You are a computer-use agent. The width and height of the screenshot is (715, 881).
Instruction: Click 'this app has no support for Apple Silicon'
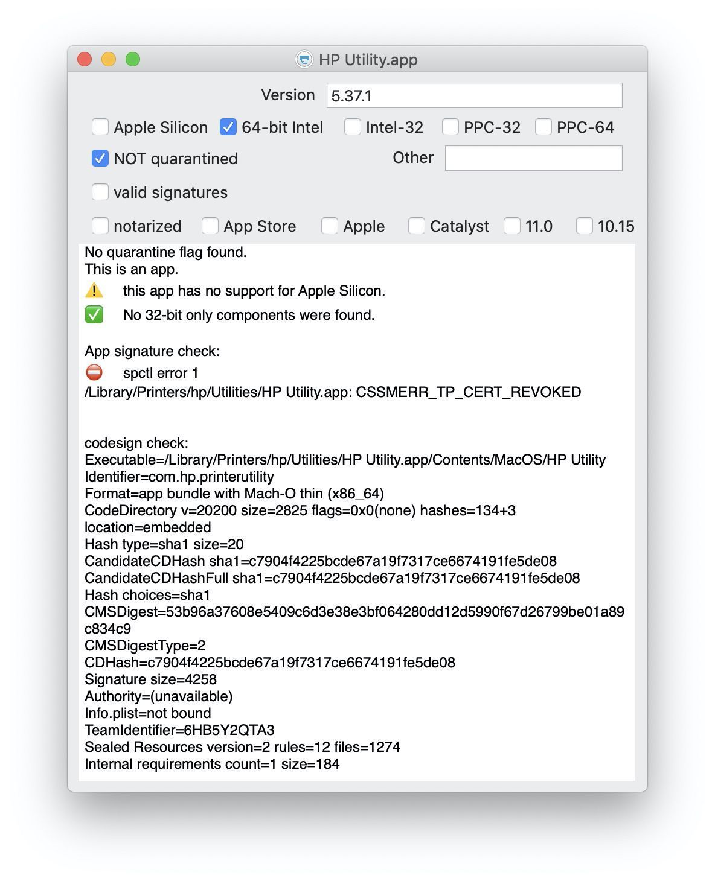coord(254,291)
